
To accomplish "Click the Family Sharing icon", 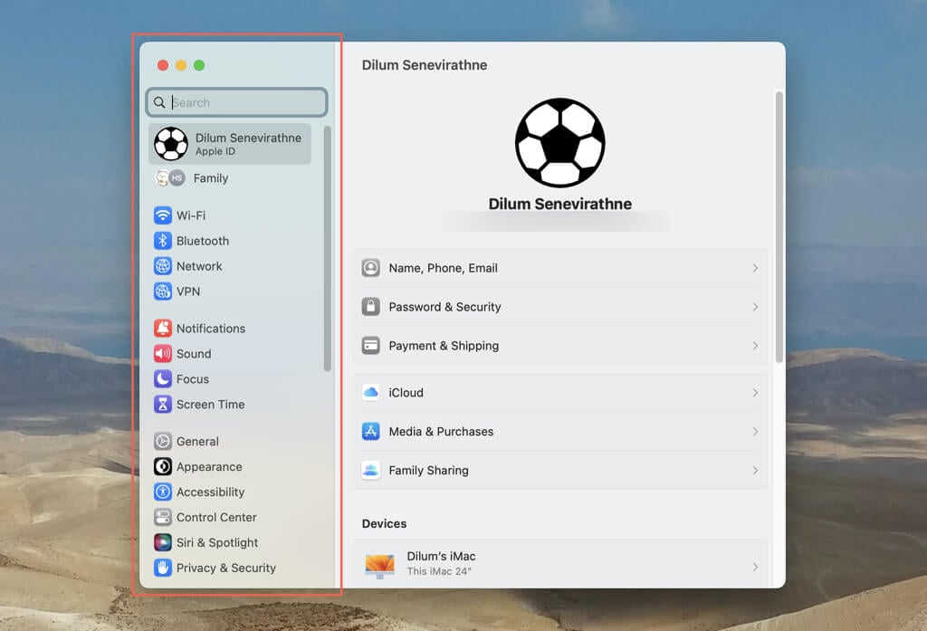I will [x=370, y=470].
